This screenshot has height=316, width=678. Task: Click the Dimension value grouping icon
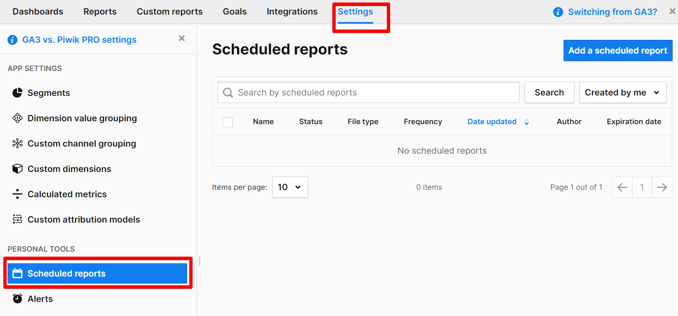click(17, 118)
